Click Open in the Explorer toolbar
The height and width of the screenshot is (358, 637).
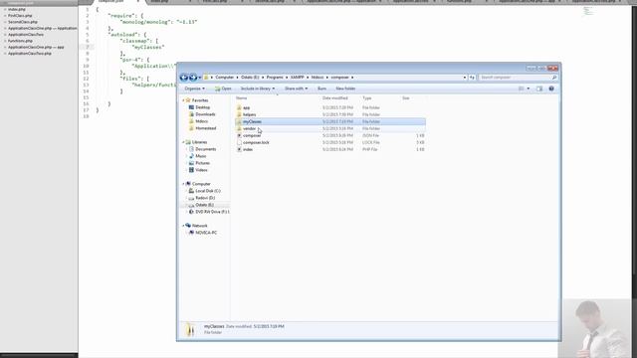(223, 89)
